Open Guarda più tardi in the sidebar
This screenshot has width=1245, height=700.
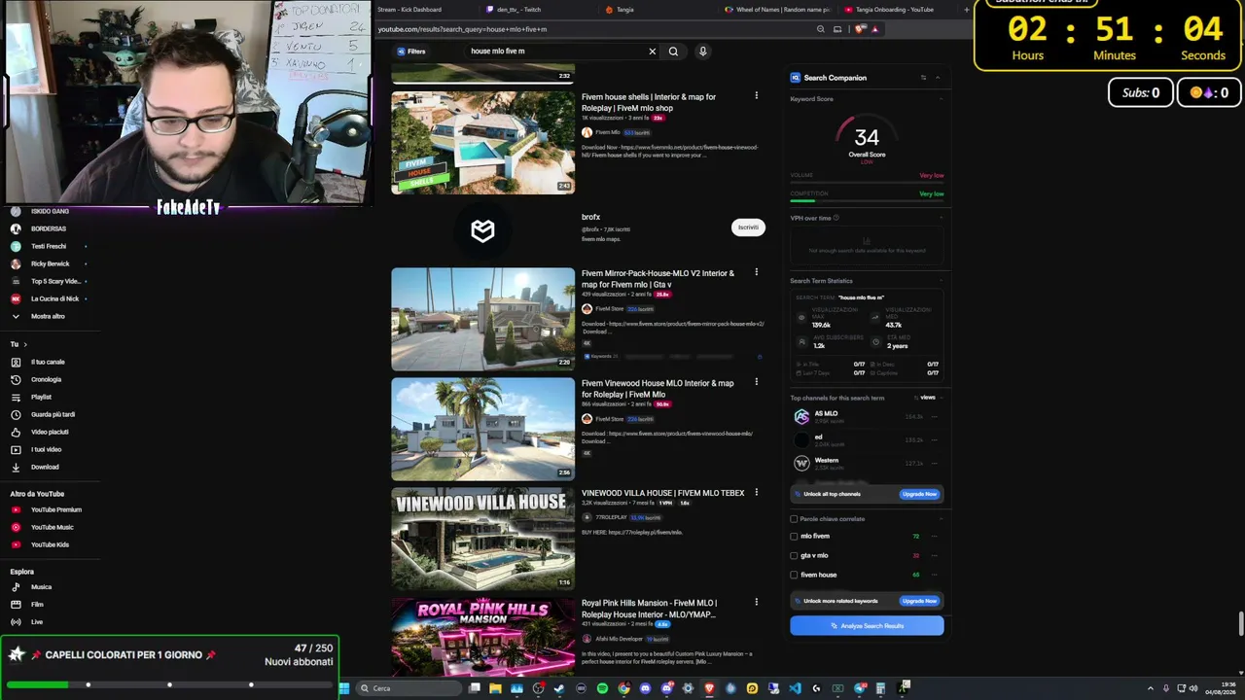point(53,414)
